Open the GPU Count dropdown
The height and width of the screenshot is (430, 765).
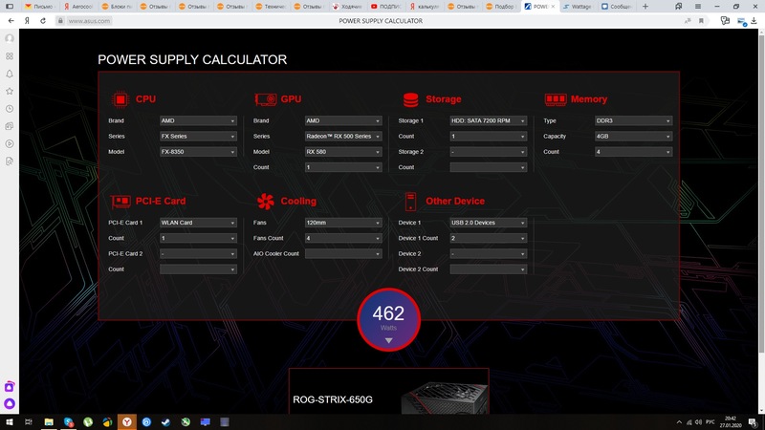coord(343,167)
